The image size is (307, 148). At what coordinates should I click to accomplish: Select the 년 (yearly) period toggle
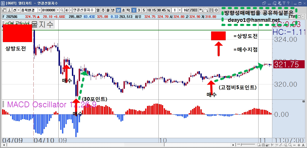pos(113,10)
